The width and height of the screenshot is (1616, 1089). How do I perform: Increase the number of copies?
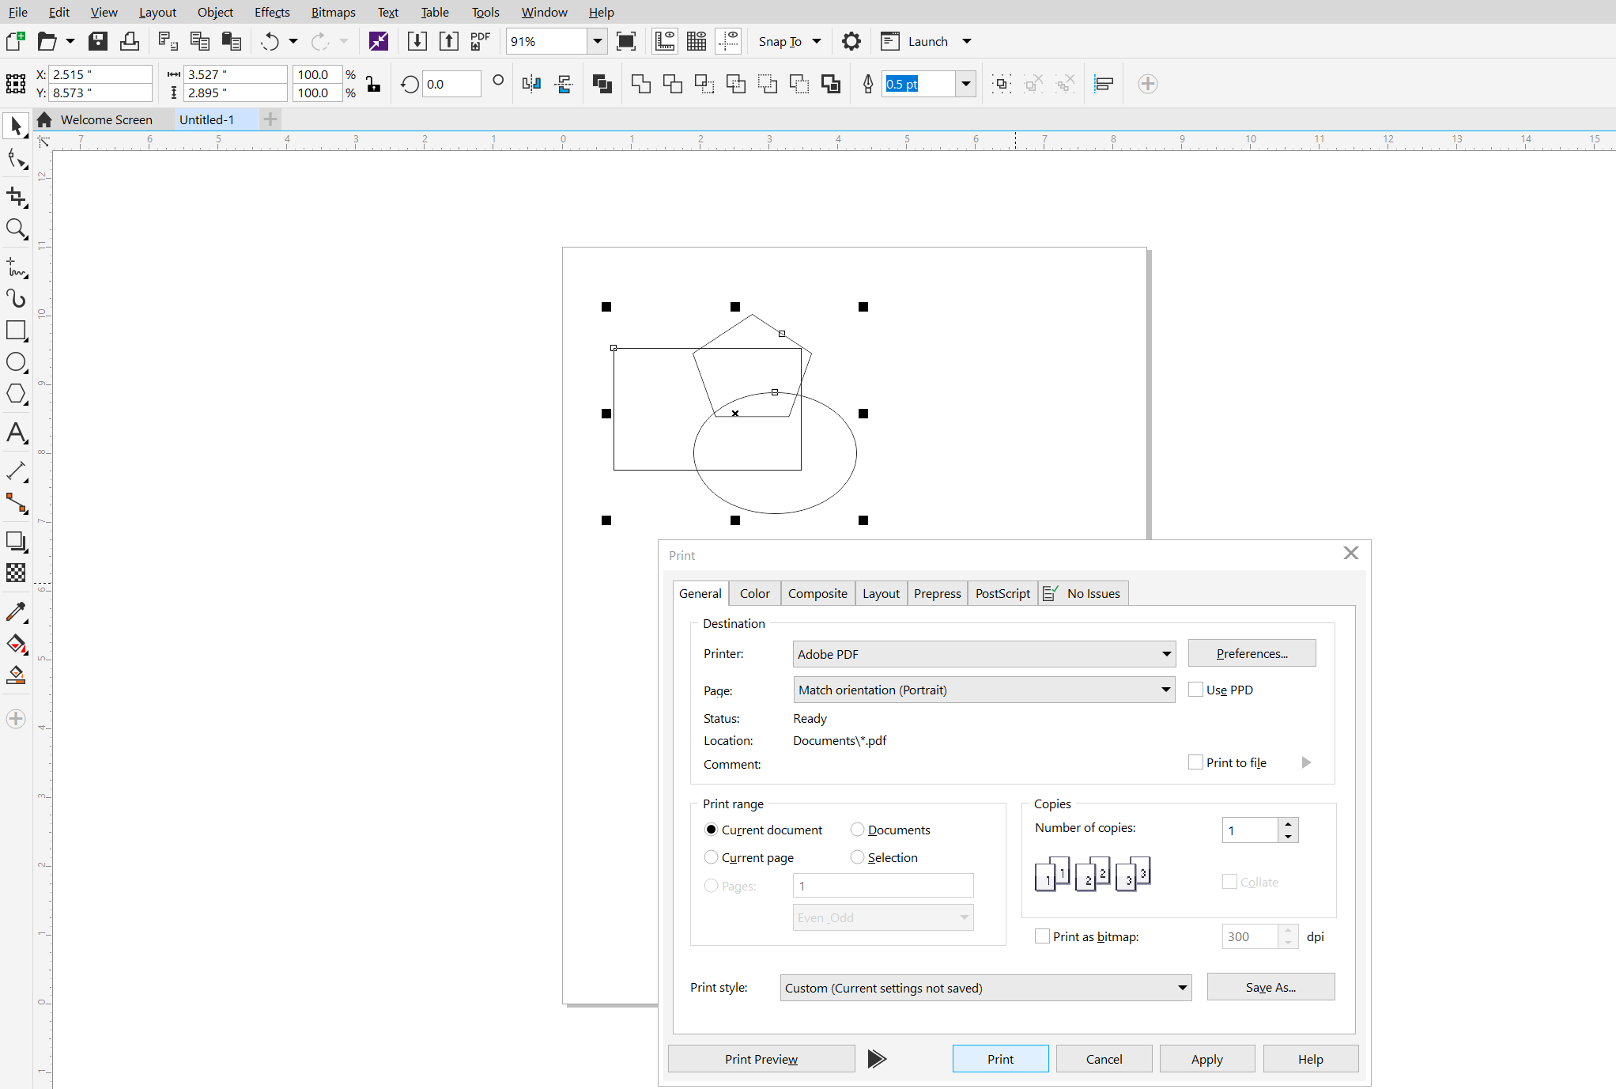[x=1288, y=824]
